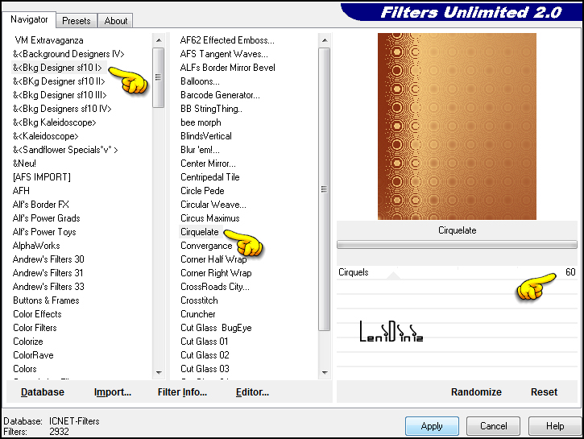Open the Database options
Image resolution: width=584 pixels, height=439 pixels.
[x=43, y=392]
